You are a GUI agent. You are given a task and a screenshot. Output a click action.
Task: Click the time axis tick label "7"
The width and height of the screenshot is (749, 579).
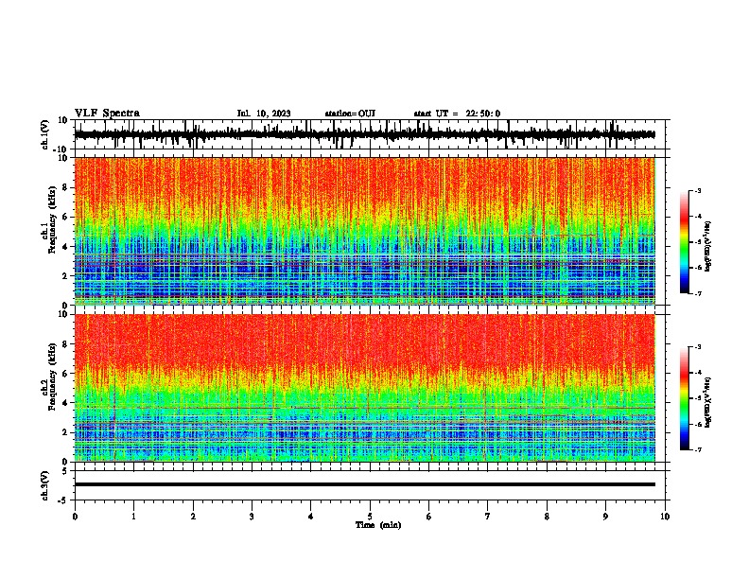point(488,517)
